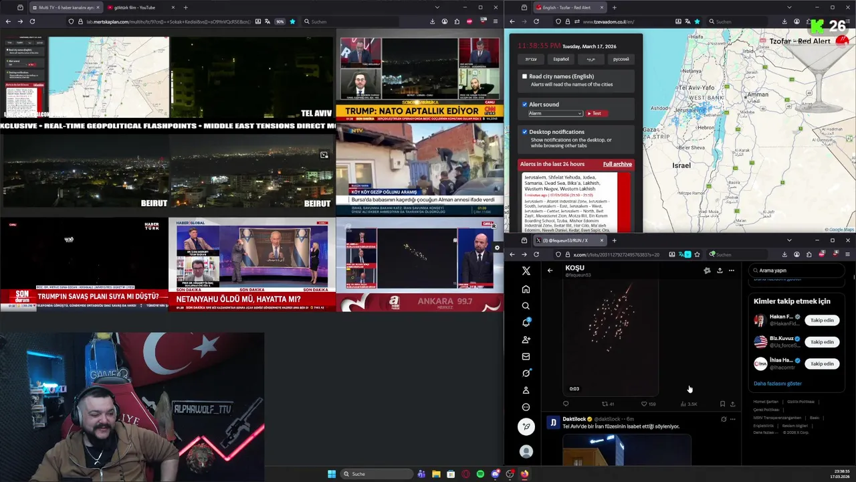Open more options on Daktilock post

733,419
